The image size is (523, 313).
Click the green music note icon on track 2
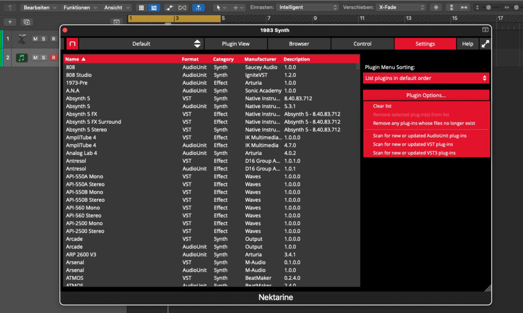(x=21, y=58)
